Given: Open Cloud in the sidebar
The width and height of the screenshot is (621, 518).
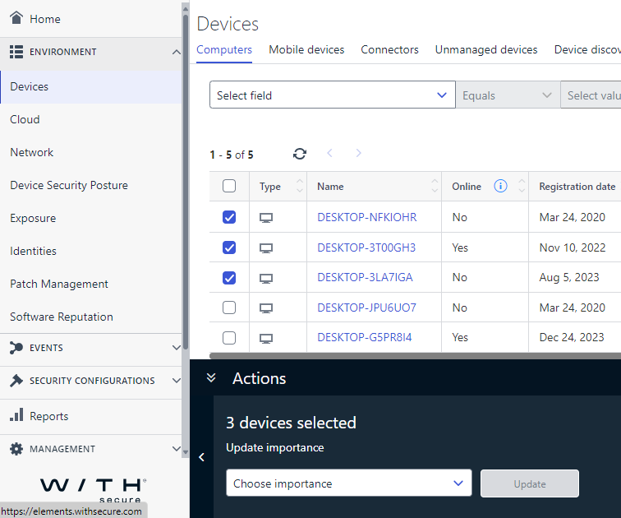Looking at the screenshot, I should 91,120.
